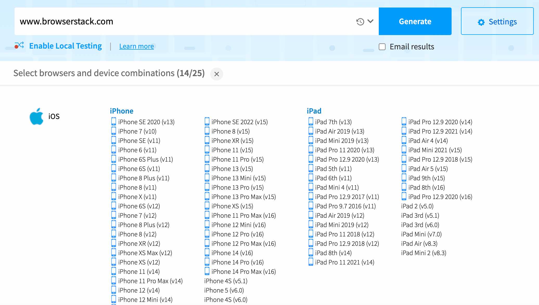Select the iPhone category heading
The width and height of the screenshot is (539, 305).
click(x=121, y=111)
